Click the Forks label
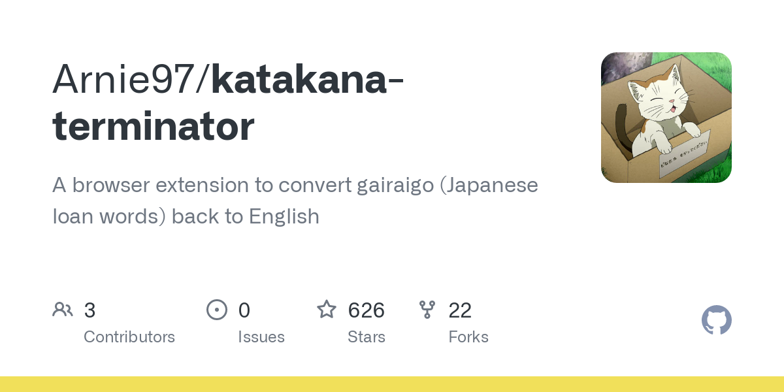The width and height of the screenshot is (784, 392). pyautogui.click(x=468, y=337)
